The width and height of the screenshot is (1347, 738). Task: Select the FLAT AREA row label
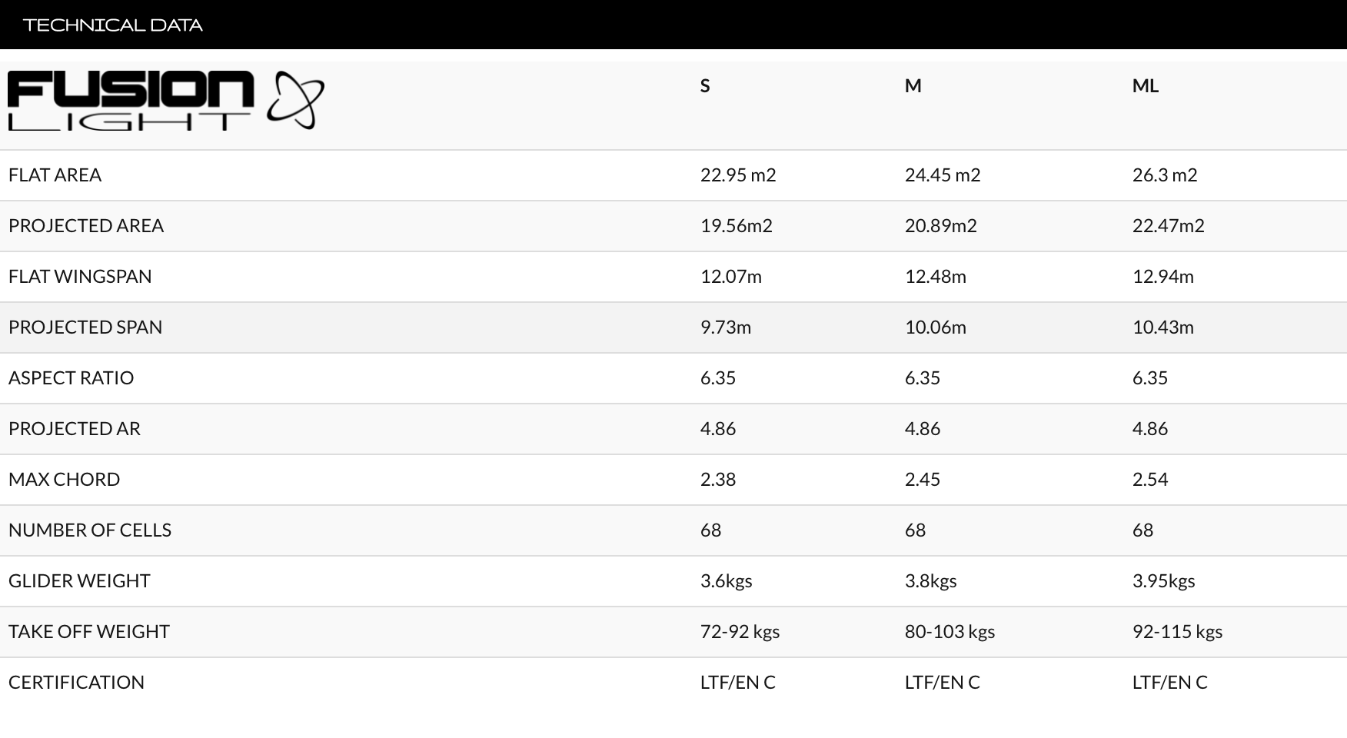tap(55, 175)
